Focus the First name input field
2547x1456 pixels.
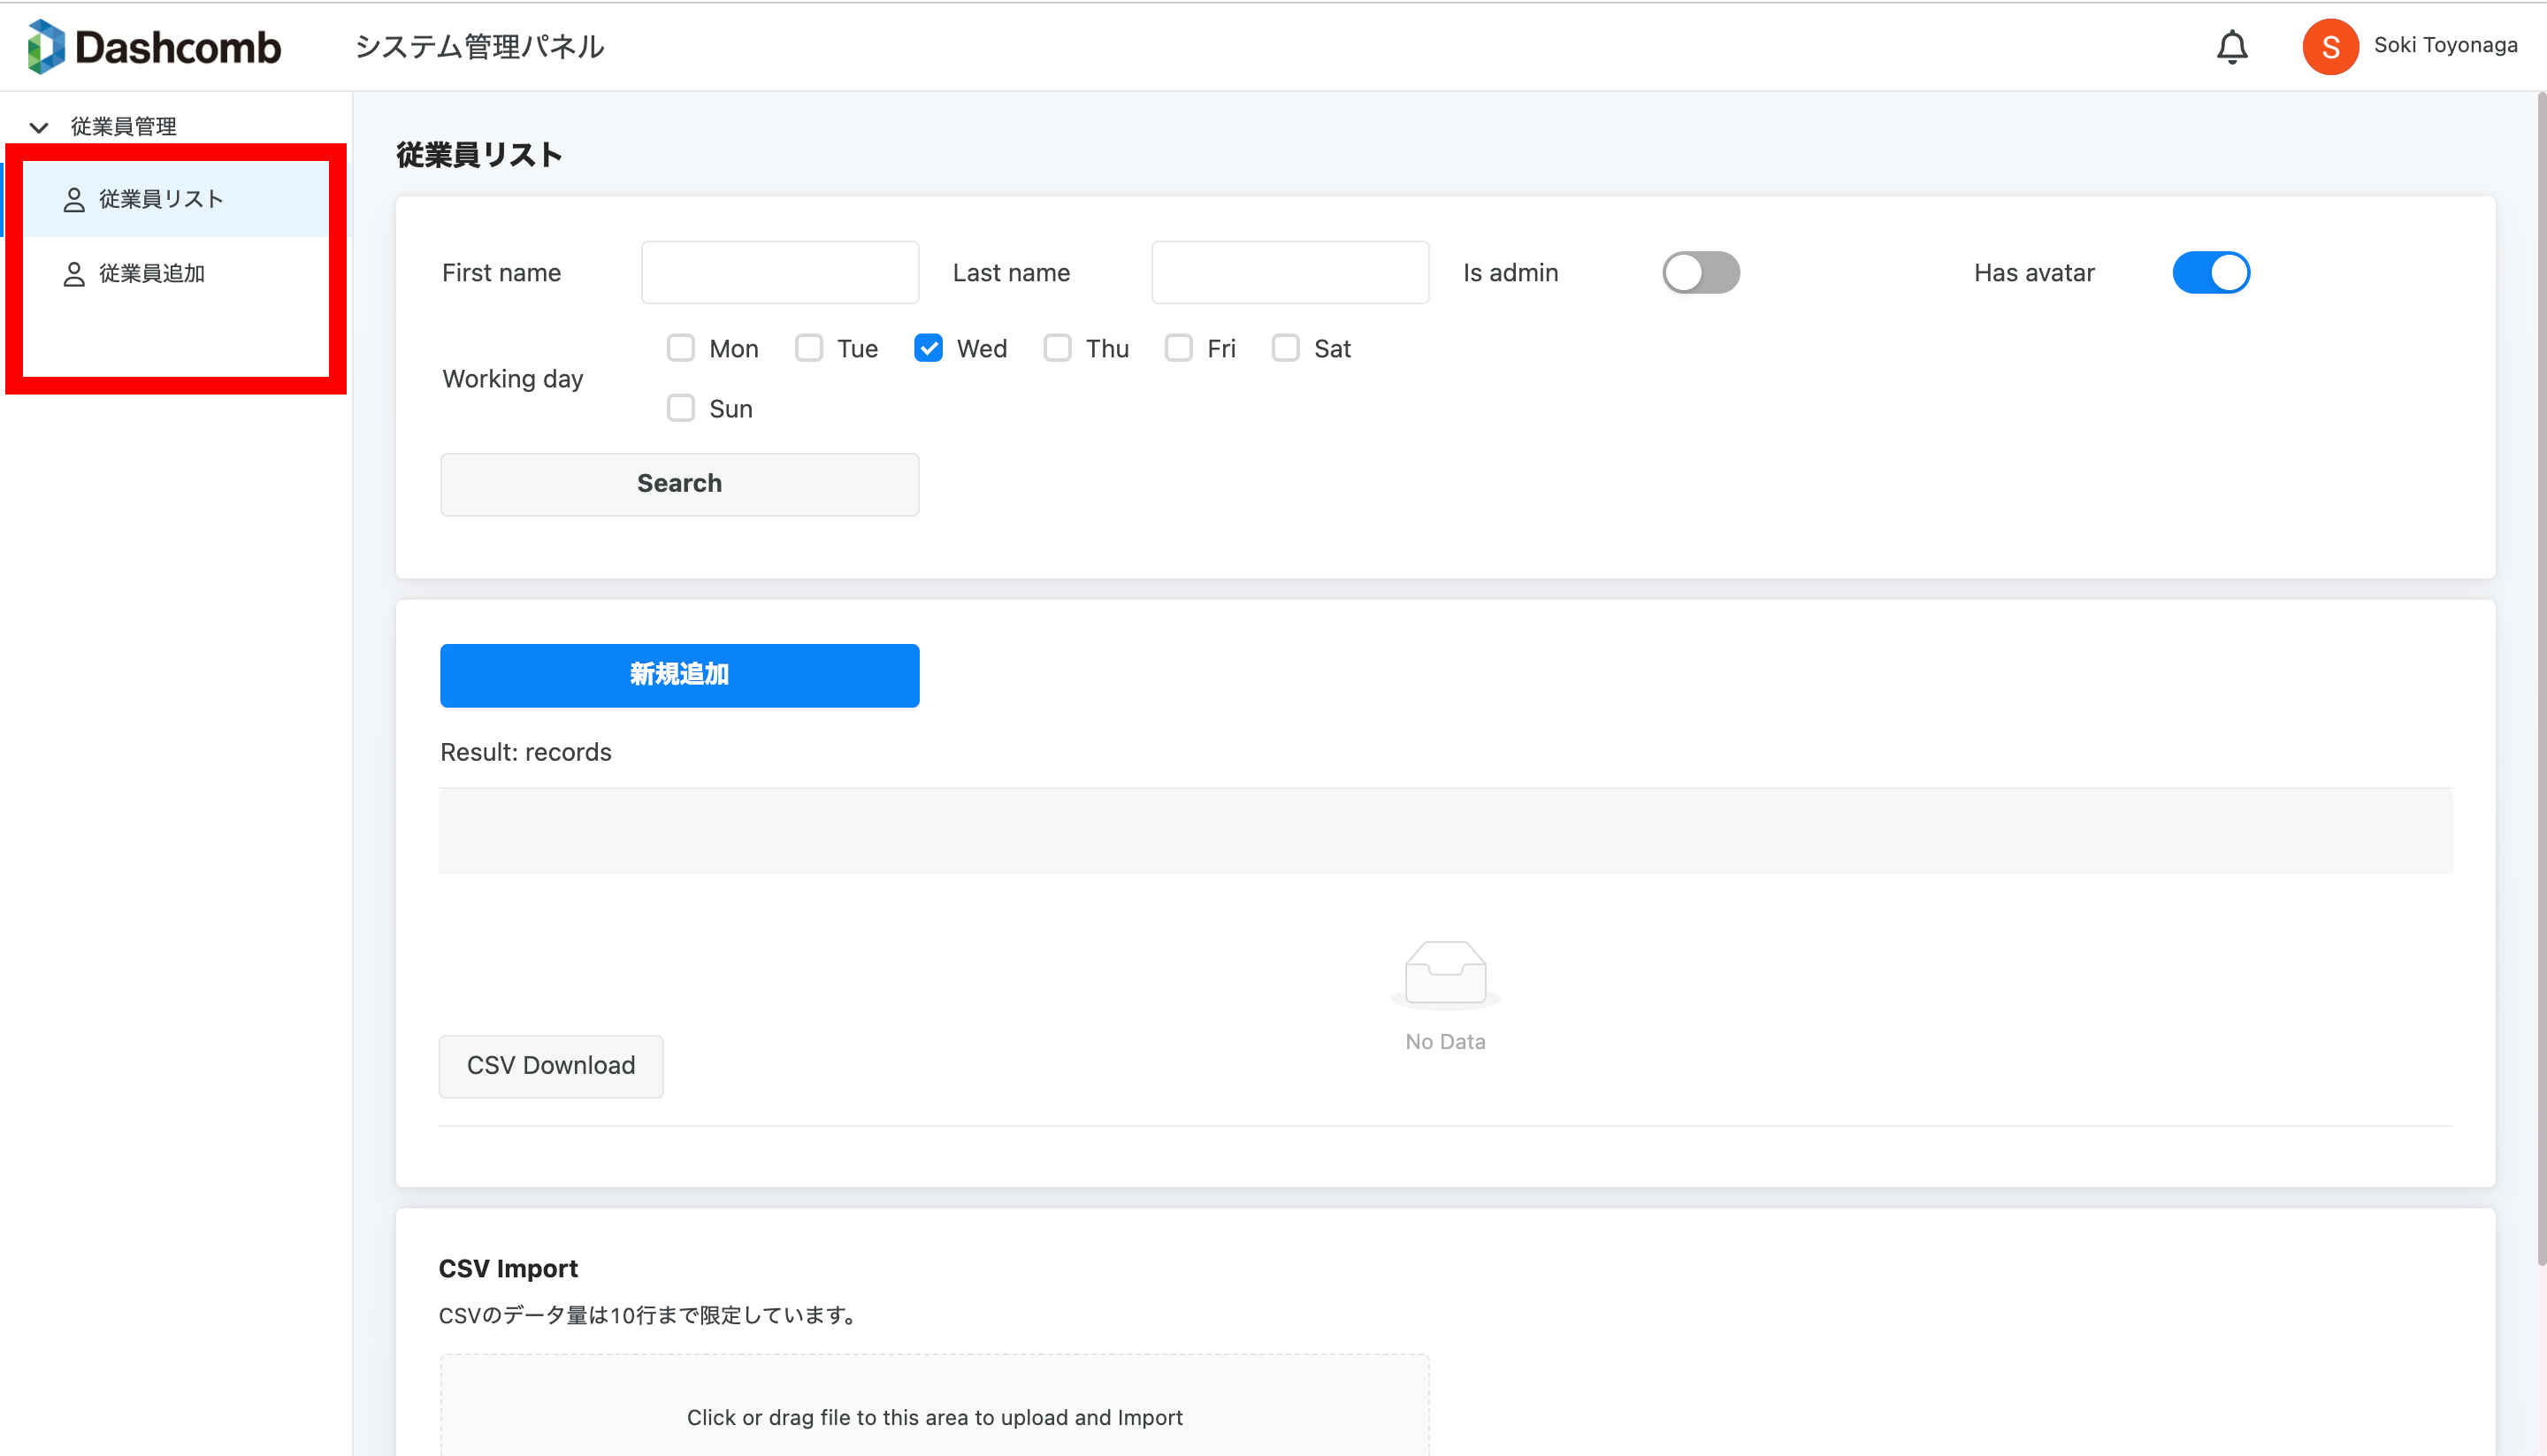(780, 273)
